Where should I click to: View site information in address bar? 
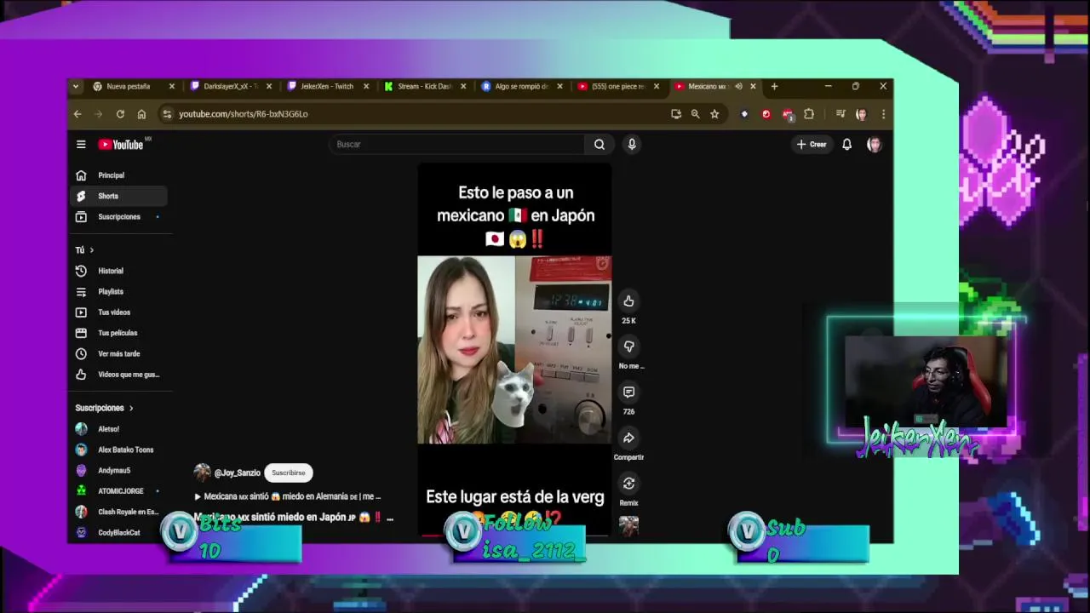167,114
